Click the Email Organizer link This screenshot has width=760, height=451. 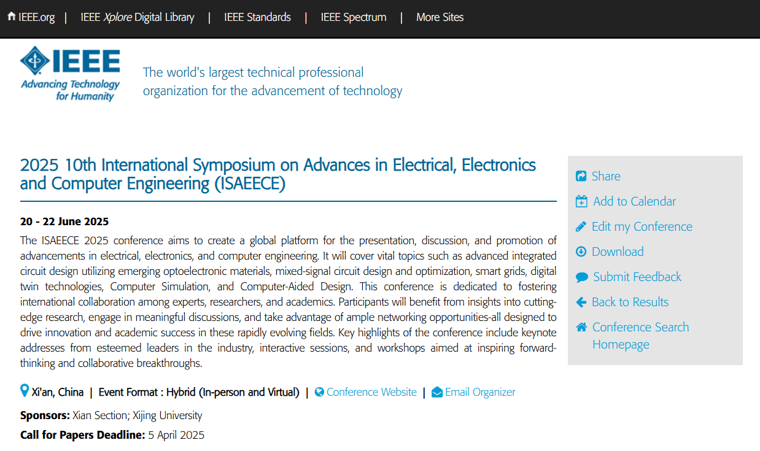[480, 392]
